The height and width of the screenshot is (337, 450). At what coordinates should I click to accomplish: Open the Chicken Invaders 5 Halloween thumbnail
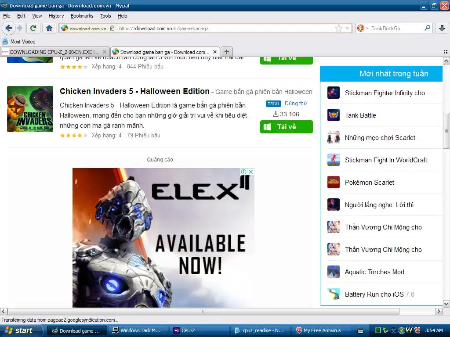point(30,109)
